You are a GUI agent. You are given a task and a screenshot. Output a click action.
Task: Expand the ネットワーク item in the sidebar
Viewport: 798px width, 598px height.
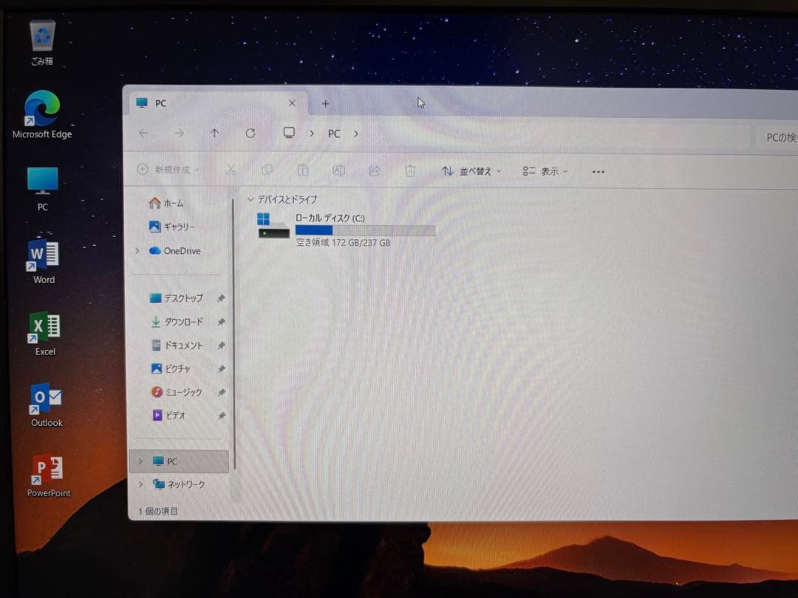click(140, 484)
